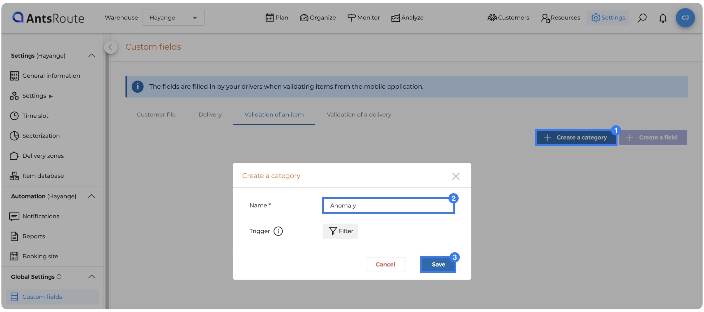Image resolution: width=704 pixels, height=312 pixels.
Task: Save the new category
Action: point(438,264)
